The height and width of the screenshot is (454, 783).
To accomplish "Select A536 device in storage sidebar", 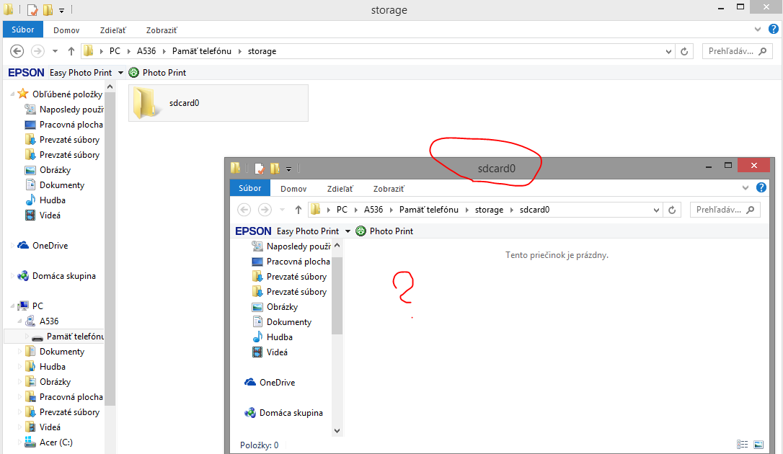I will click(x=49, y=321).
